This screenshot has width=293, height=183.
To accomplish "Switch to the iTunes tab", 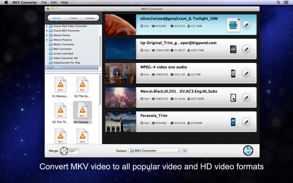I will tap(73, 18).
